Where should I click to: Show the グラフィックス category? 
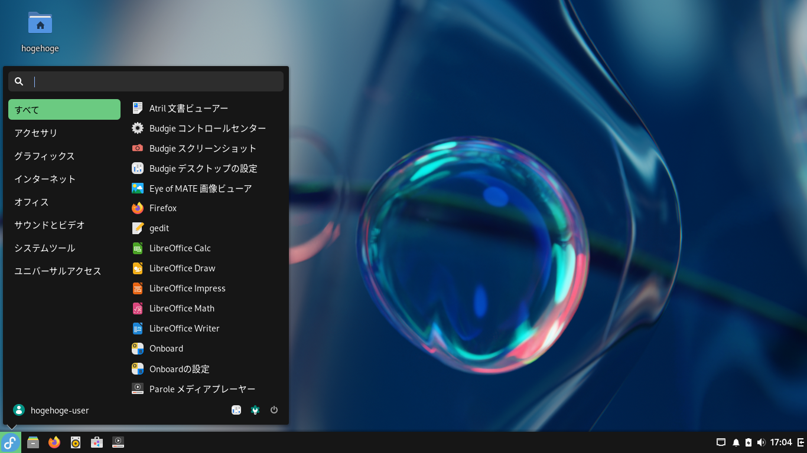pos(64,156)
